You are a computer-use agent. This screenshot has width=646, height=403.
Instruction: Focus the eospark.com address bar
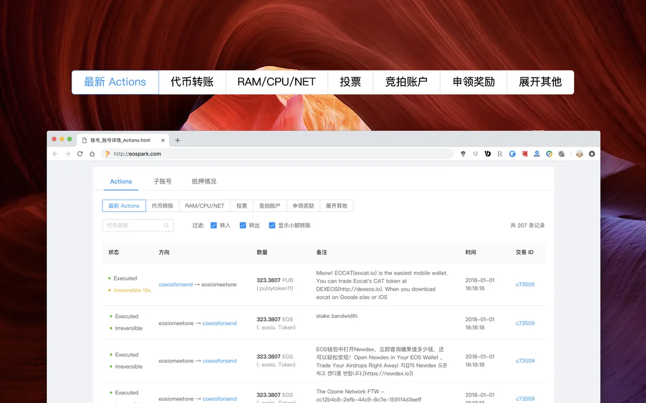(277, 154)
